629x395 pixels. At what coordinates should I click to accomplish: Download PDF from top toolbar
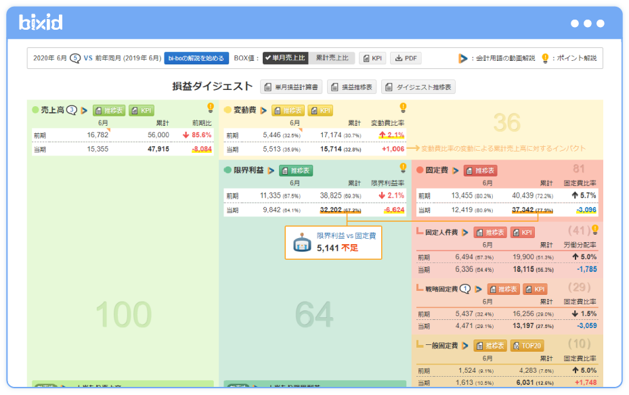pyautogui.click(x=406, y=58)
